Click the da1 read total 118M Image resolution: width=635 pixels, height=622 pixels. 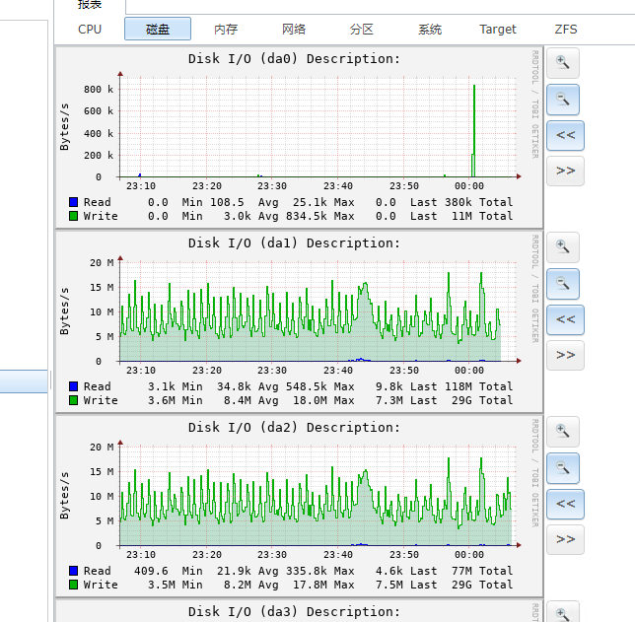pos(459,386)
